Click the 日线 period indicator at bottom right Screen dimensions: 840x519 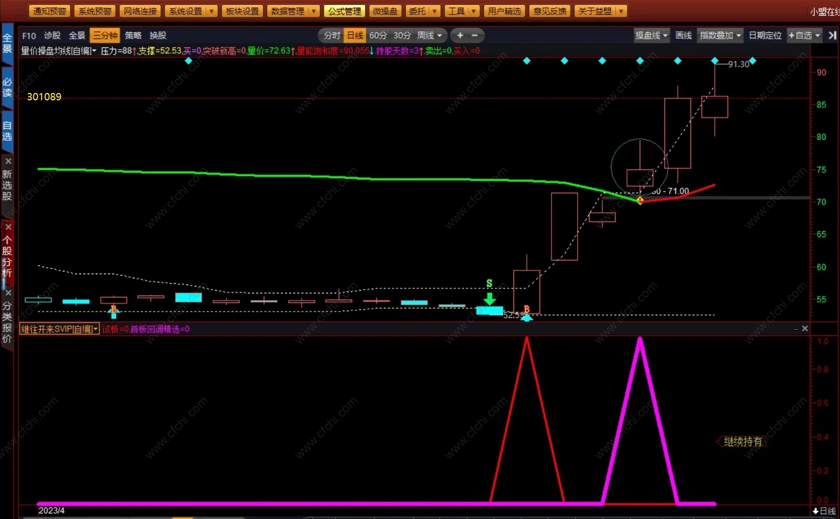[824, 511]
